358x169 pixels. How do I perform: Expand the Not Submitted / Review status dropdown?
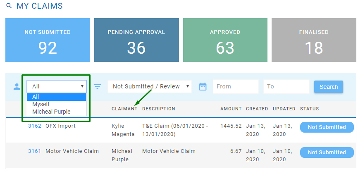pyautogui.click(x=150, y=86)
